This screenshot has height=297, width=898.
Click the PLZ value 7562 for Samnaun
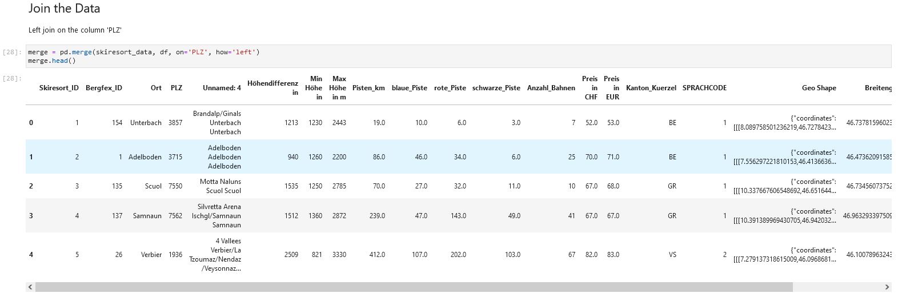[175, 216]
